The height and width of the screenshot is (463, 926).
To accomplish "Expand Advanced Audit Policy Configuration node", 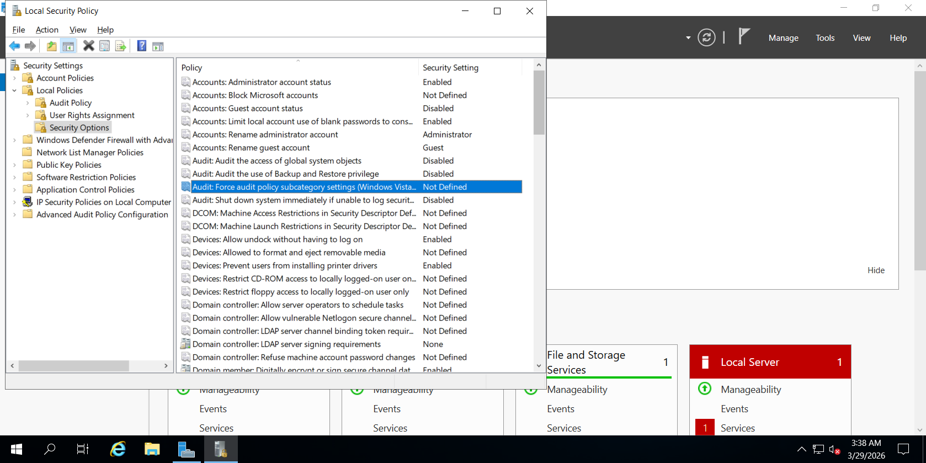I will (14, 215).
